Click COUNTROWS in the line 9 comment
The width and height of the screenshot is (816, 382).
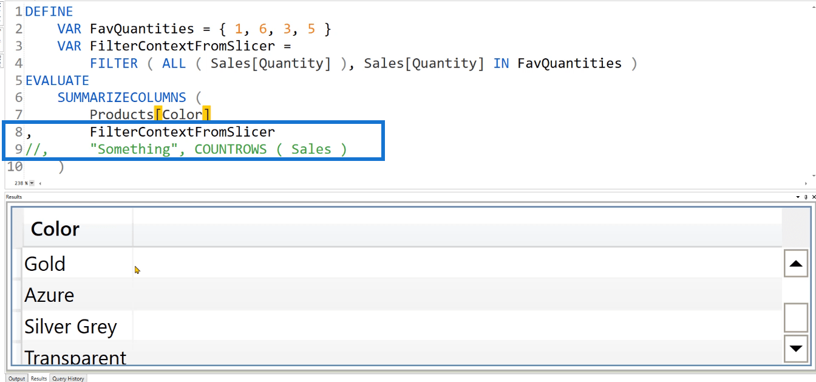pos(230,149)
